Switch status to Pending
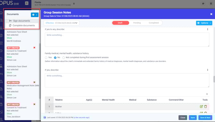215x122 pixels. coord(137,23)
